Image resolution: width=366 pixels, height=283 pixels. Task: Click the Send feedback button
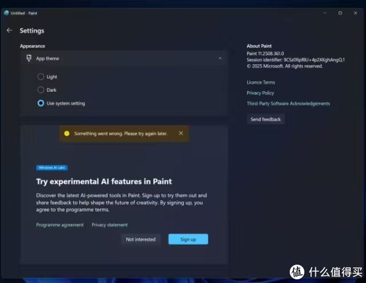(x=265, y=119)
